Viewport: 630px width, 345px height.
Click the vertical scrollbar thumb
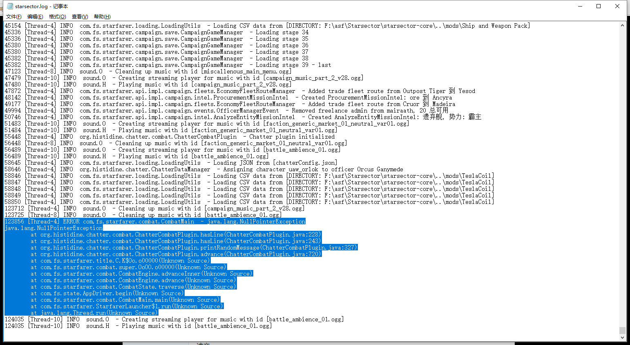point(622,330)
